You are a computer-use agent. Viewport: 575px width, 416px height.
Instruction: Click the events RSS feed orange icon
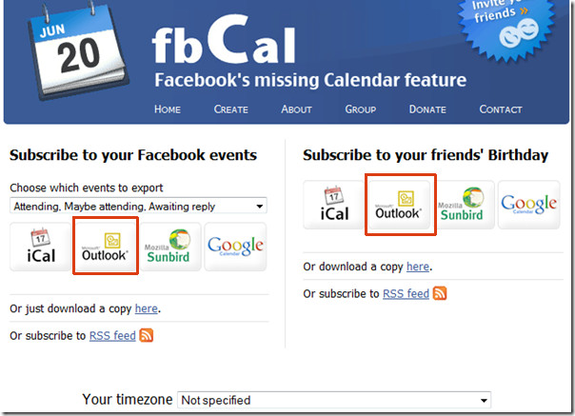click(147, 335)
